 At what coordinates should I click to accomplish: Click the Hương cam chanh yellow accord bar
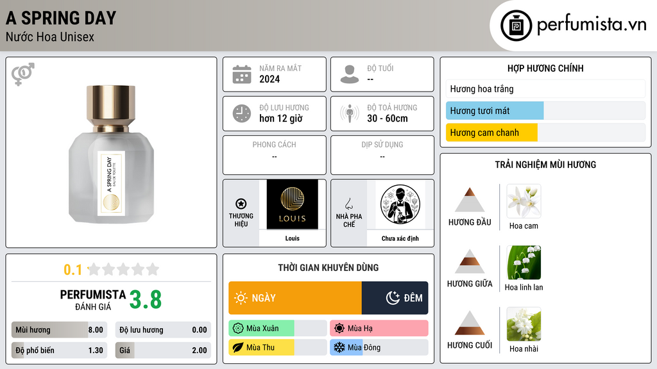point(545,133)
